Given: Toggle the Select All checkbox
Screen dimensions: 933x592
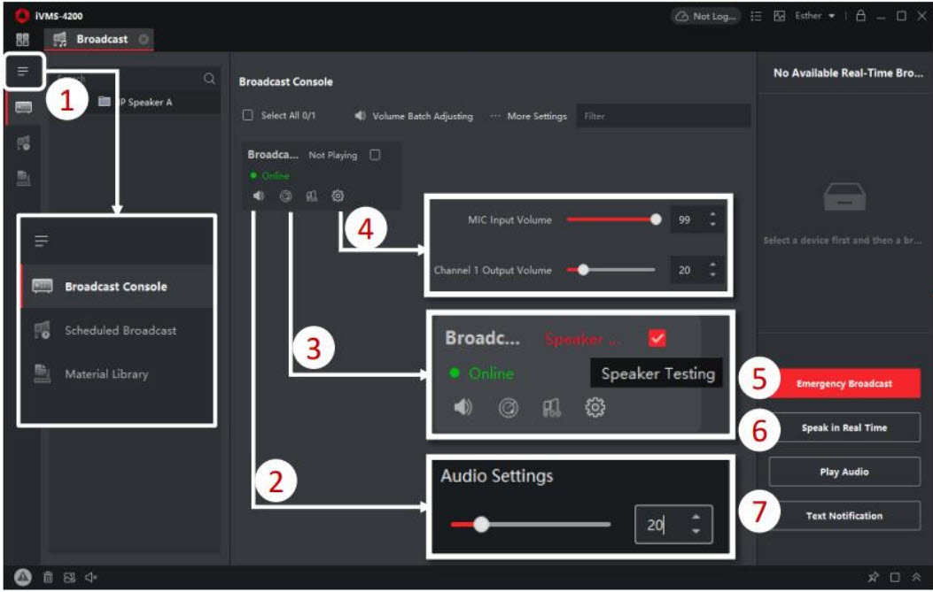Looking at the screenshot, I should 248,116.
